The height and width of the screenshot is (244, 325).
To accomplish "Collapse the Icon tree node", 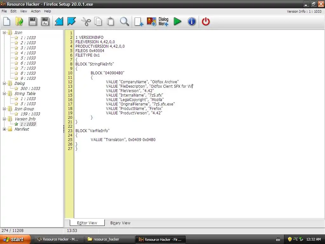I will 4,33.
